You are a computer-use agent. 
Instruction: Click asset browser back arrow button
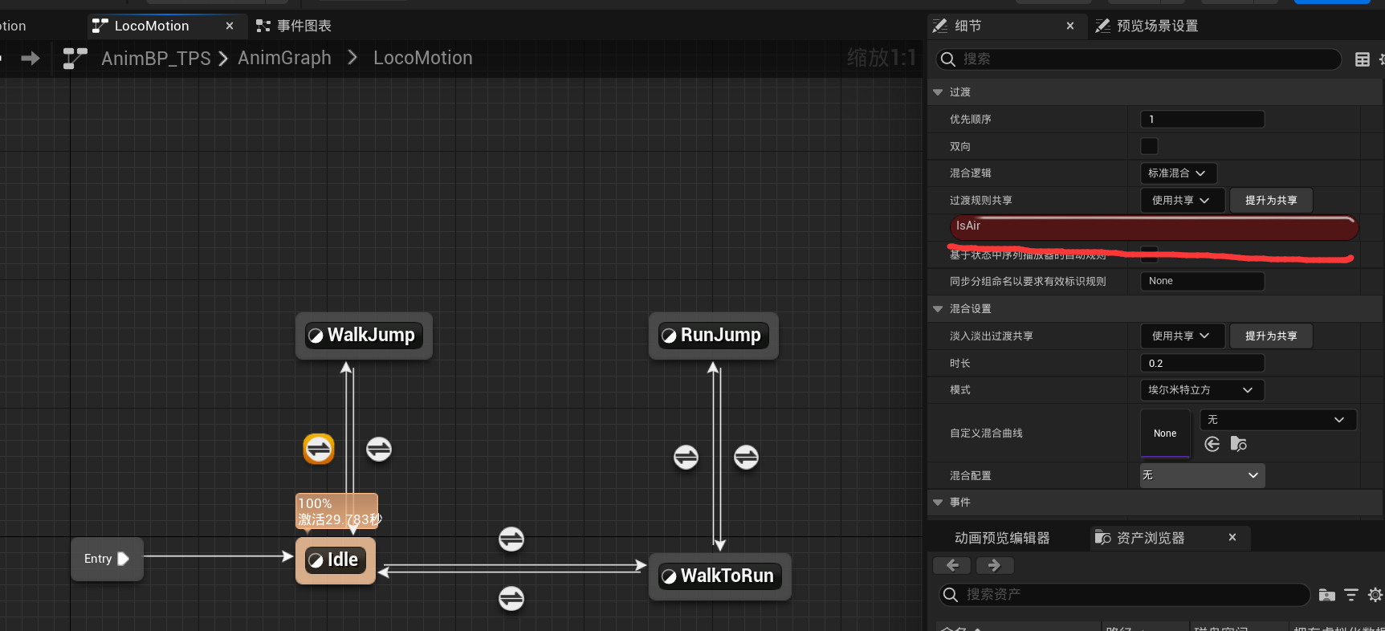952,565
